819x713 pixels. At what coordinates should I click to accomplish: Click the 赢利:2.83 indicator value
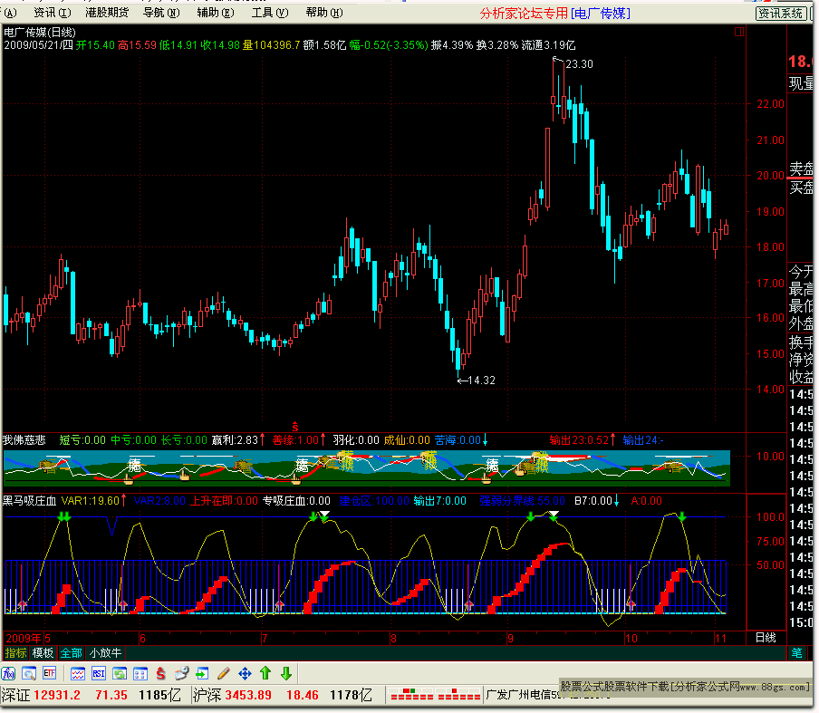(x=235, y=440)
